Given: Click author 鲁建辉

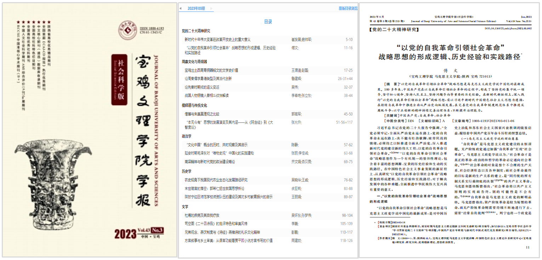Looking at the screenshot, I should pos(297,79).
